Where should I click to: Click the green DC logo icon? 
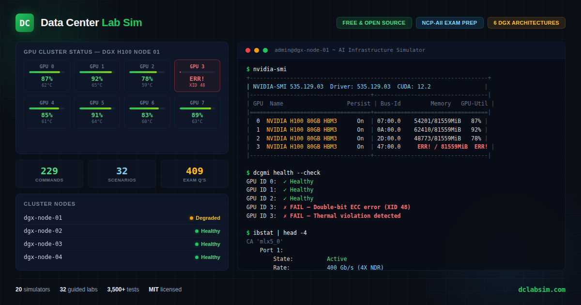(x=25, y=23)
